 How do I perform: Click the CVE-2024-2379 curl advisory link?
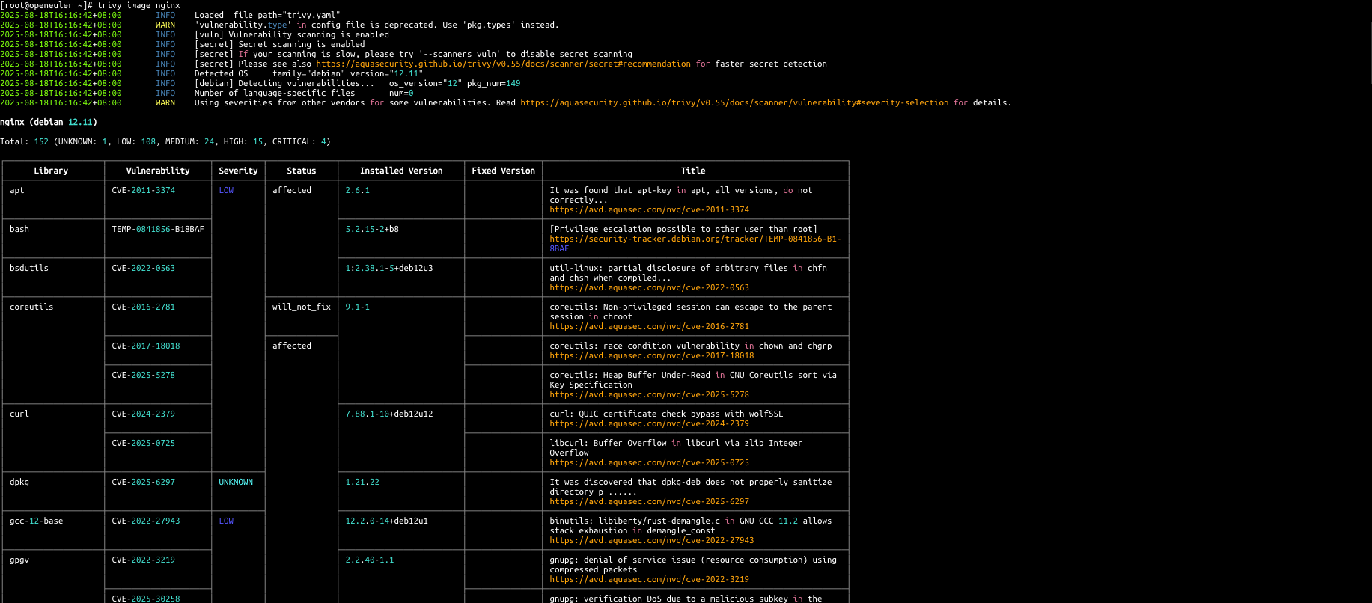tap(649, 424)
